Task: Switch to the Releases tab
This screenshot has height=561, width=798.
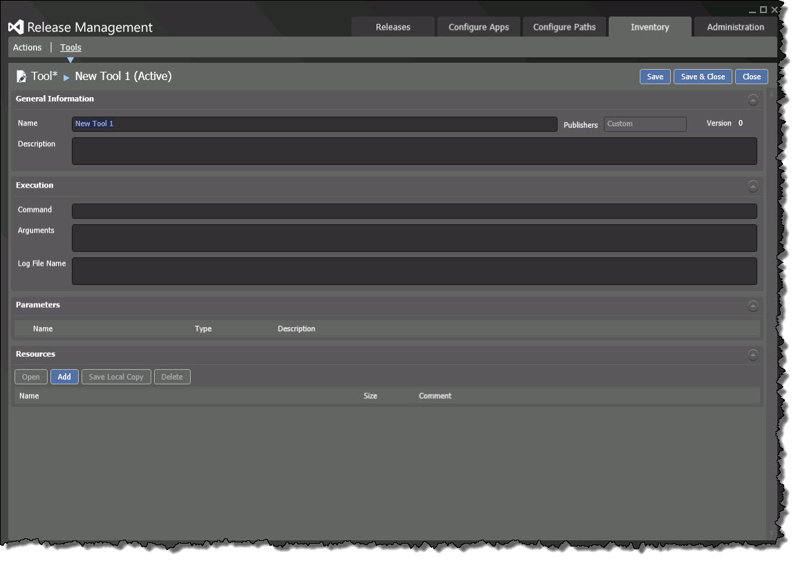Action: coord(393,28)
